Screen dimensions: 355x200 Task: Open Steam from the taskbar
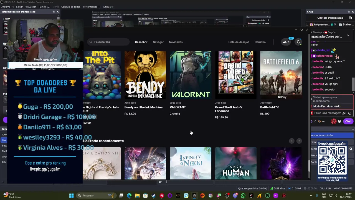(153, 196)
